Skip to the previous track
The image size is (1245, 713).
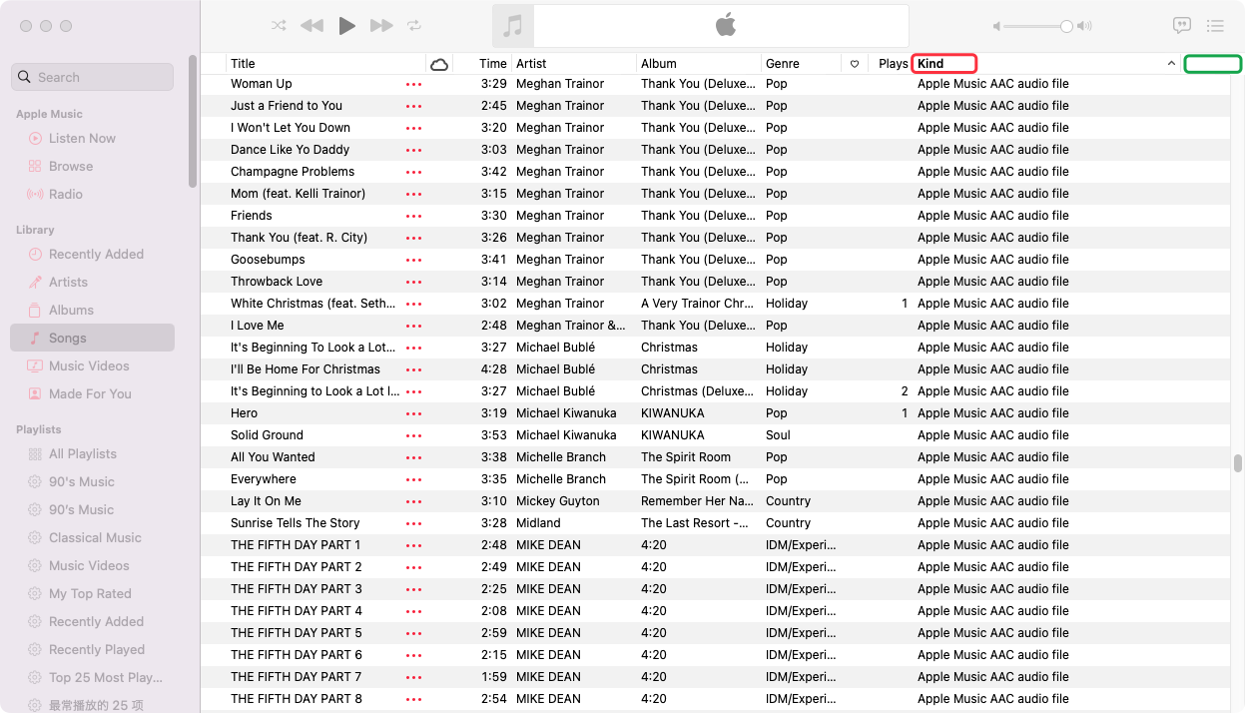tap(311, 25)
